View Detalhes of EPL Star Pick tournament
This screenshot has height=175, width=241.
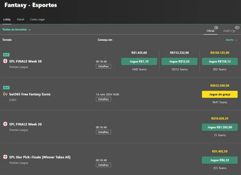pos(103,165)
